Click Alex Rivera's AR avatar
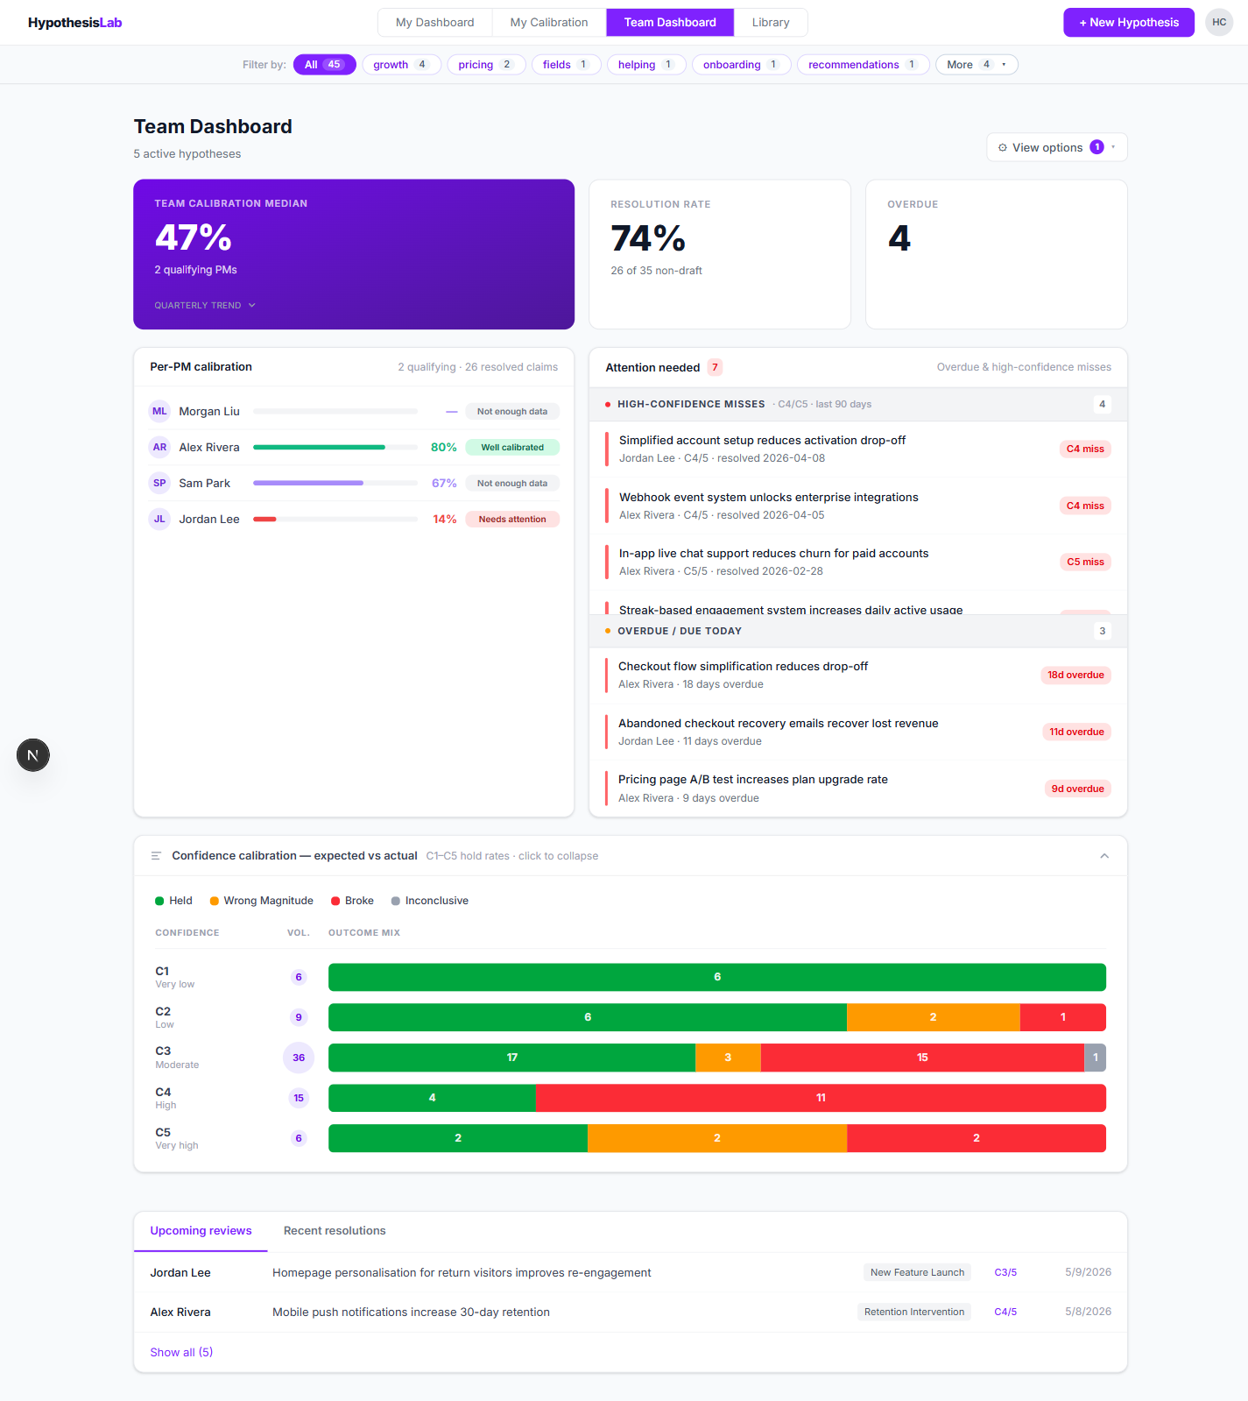 159,447
